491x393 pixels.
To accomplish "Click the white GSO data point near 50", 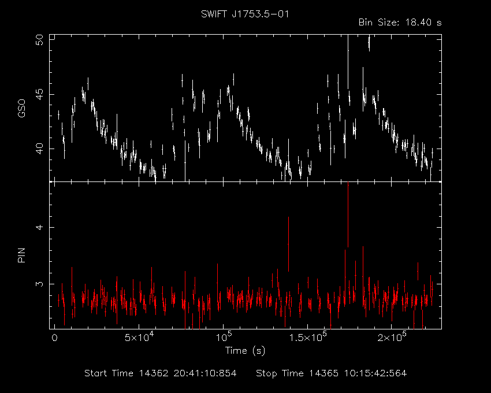I will pos(369,43).
